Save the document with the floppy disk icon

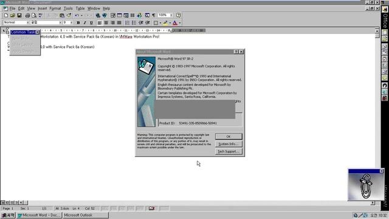(x=19, y=15)
